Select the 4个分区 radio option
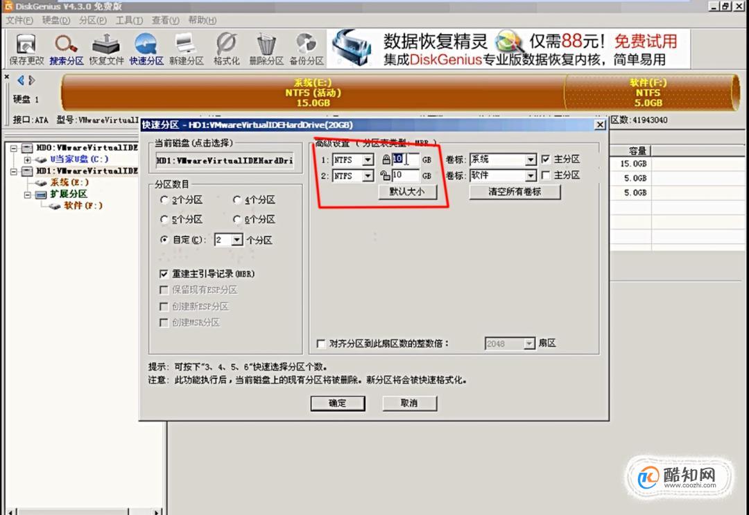Viewport: 749px width, 515px height. [x=237, y=200]
